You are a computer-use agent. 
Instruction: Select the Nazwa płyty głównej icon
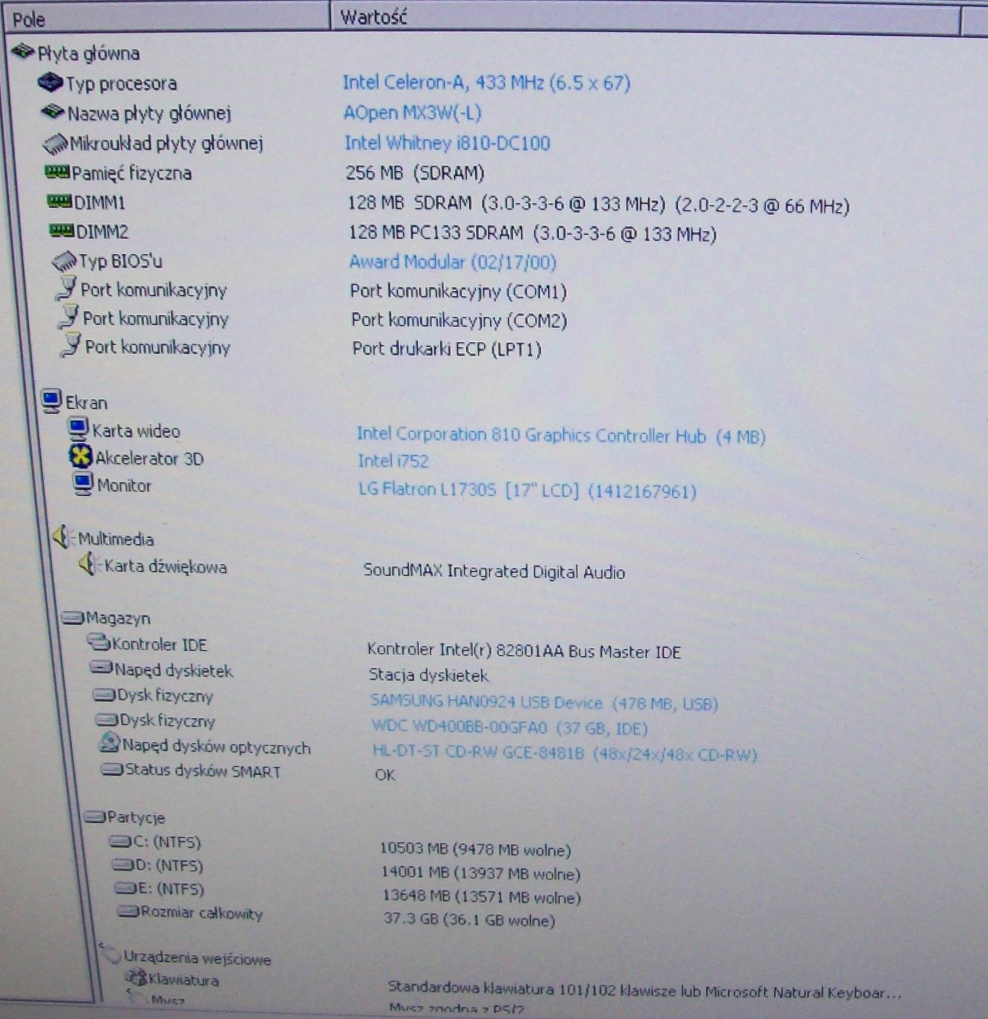(53, 112)
